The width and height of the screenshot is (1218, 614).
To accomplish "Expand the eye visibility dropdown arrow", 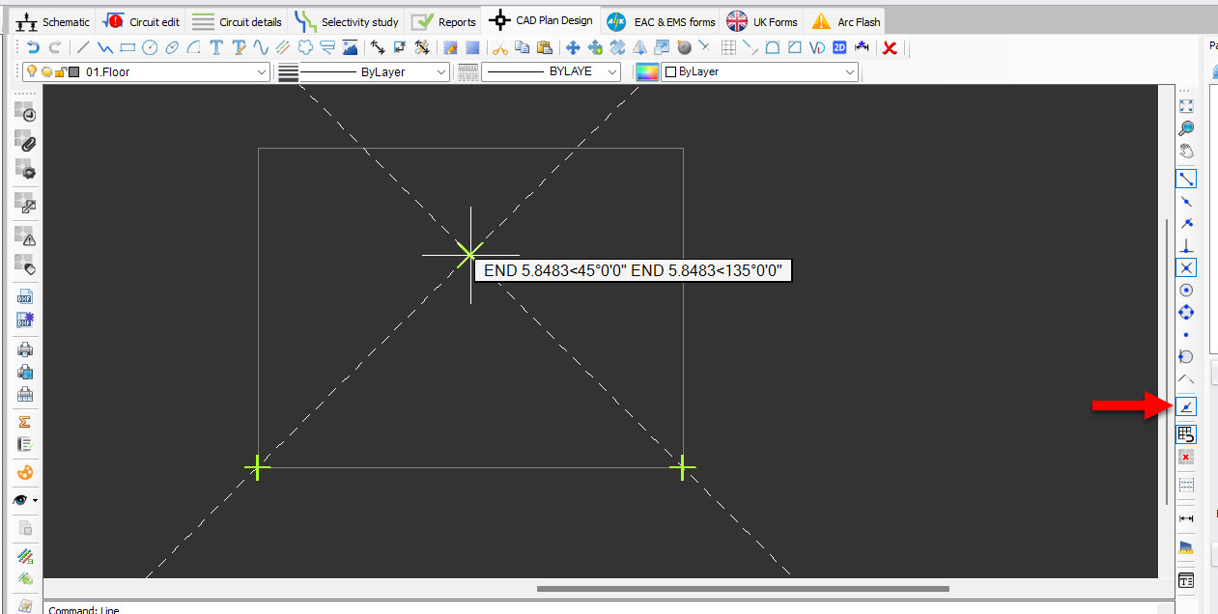I will [x=36, y=500].
